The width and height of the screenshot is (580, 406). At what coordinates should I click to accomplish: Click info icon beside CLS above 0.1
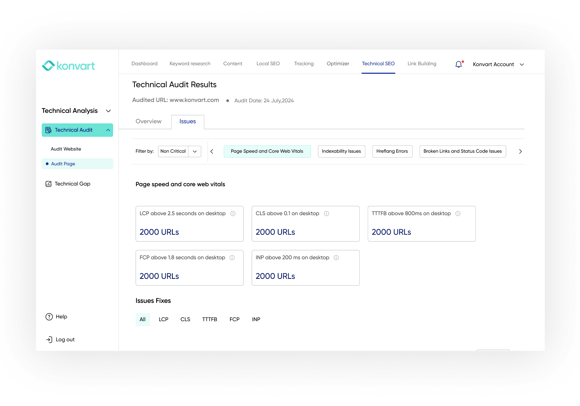click(326, 213)
